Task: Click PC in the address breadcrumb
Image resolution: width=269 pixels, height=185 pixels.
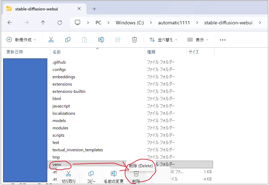Action: (x=98, y=23)
